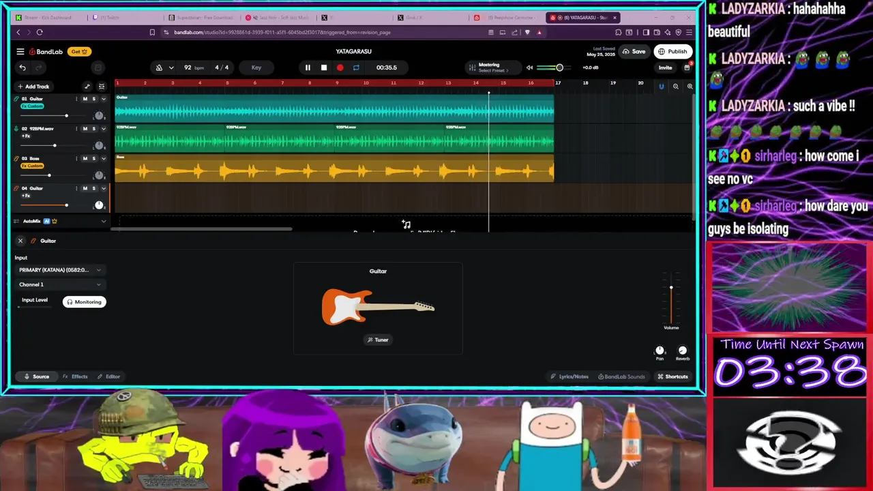Toggle the track height icon beside Add Track

tap(102, 87)
